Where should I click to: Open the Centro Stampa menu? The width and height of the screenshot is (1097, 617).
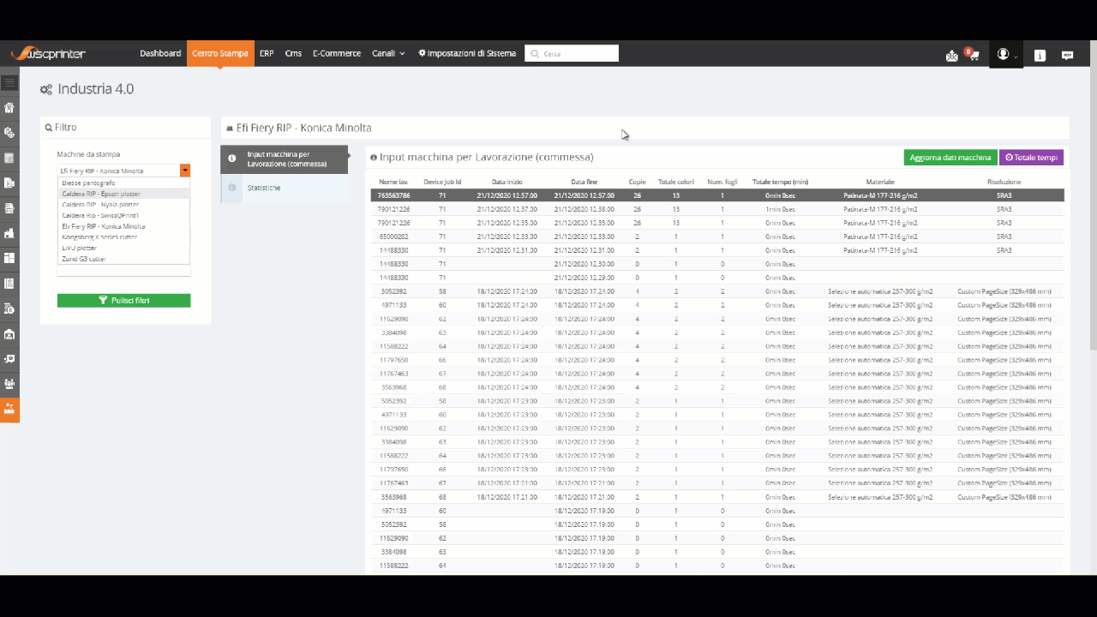(x=220, y=53)
